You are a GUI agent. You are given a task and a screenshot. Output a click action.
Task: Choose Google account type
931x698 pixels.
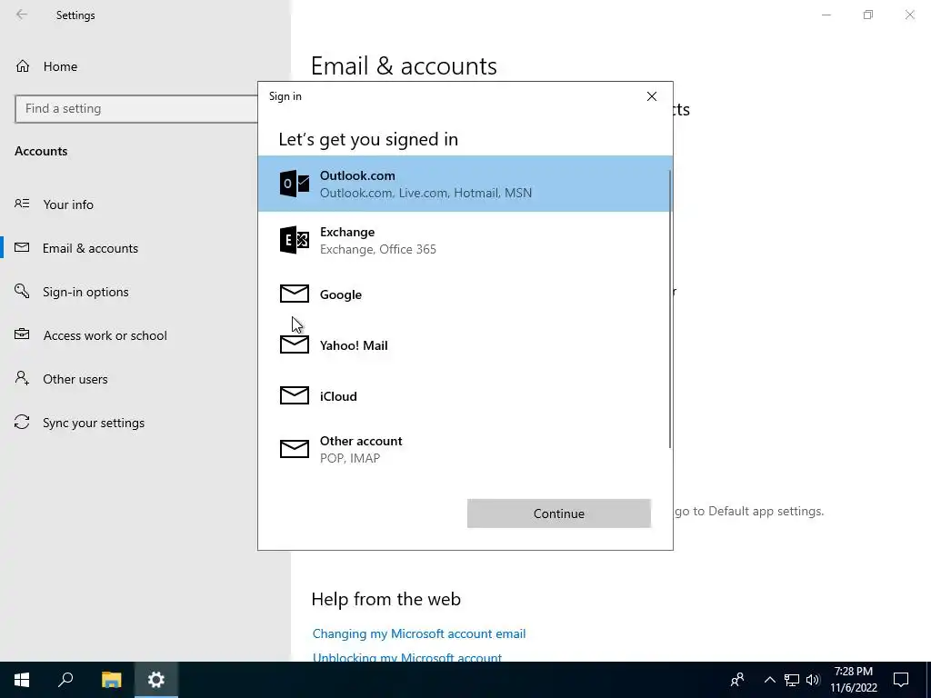[464, 294]
